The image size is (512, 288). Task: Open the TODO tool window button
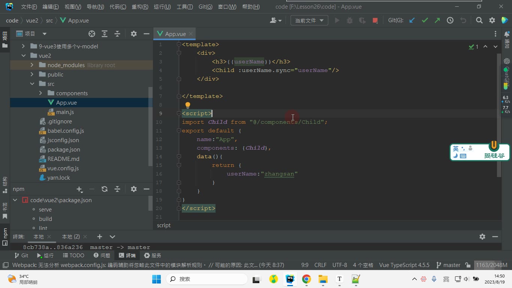pos(73,255)
